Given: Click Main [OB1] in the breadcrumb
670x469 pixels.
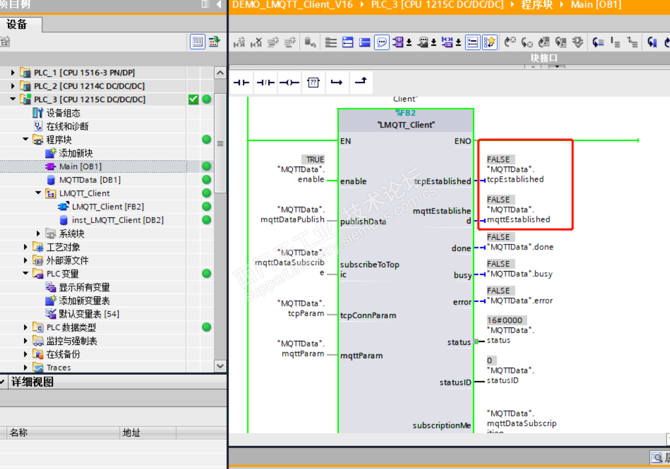Looking at the screenshot, I should (596, 5).
